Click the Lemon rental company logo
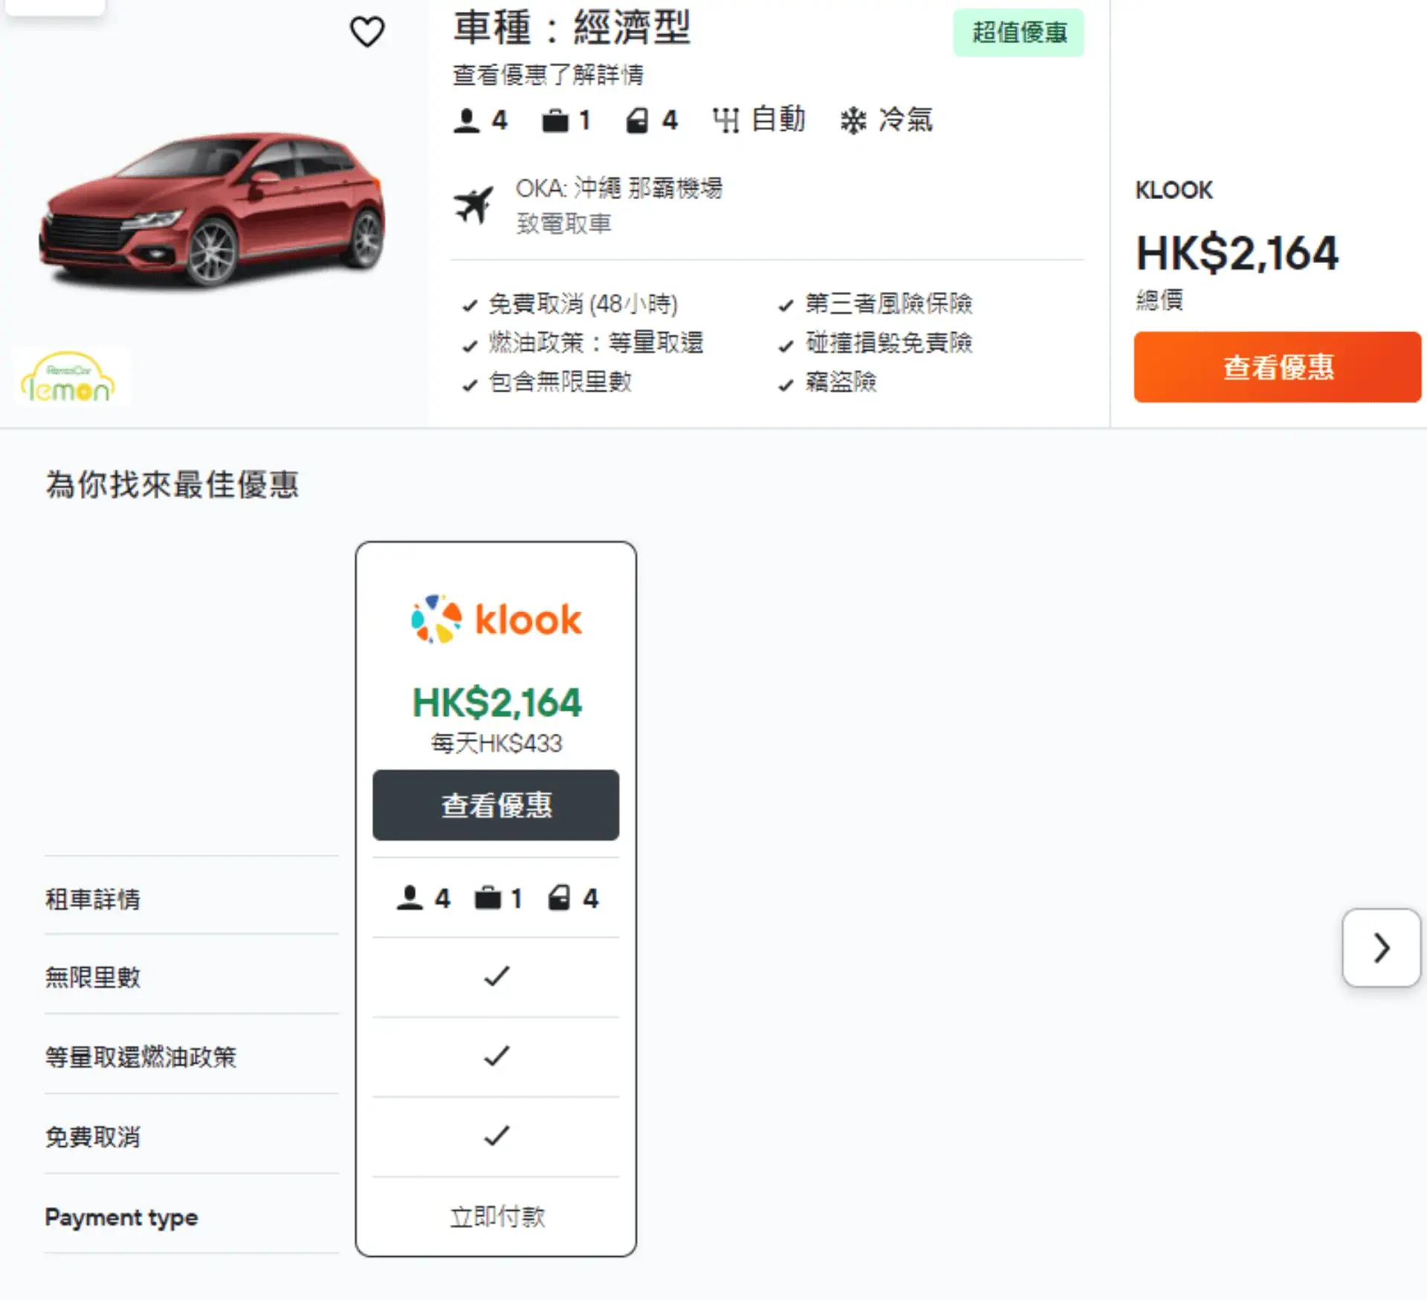Screen dimensions: 1427x1300 pos(68,377)
